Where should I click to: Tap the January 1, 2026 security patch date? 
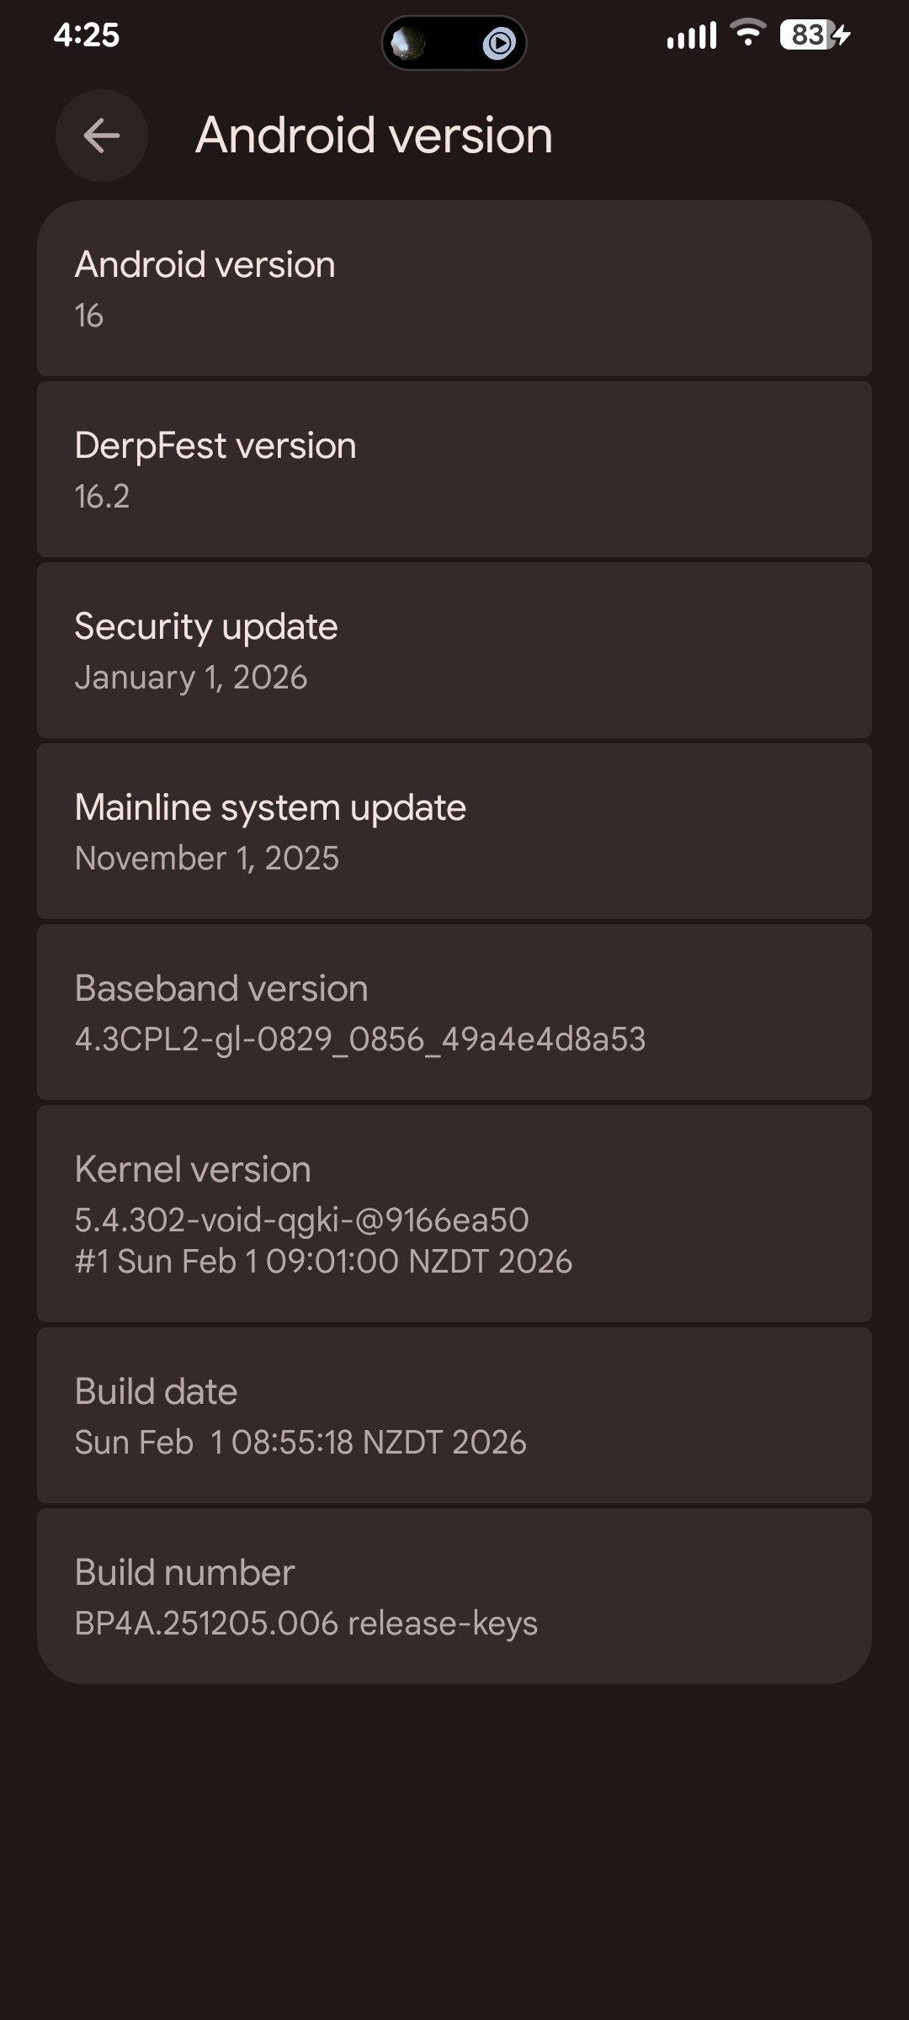(x=191, y=678)
